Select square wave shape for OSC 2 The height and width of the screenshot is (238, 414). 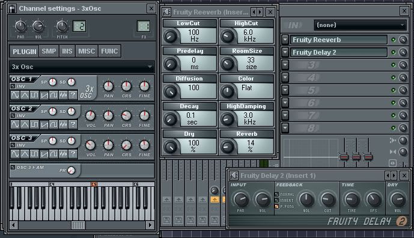(x=34, y=124)
